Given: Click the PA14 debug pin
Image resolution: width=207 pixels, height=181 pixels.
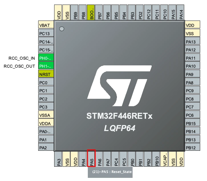Looking at the screenshot, I should click(x=180, y=12).
